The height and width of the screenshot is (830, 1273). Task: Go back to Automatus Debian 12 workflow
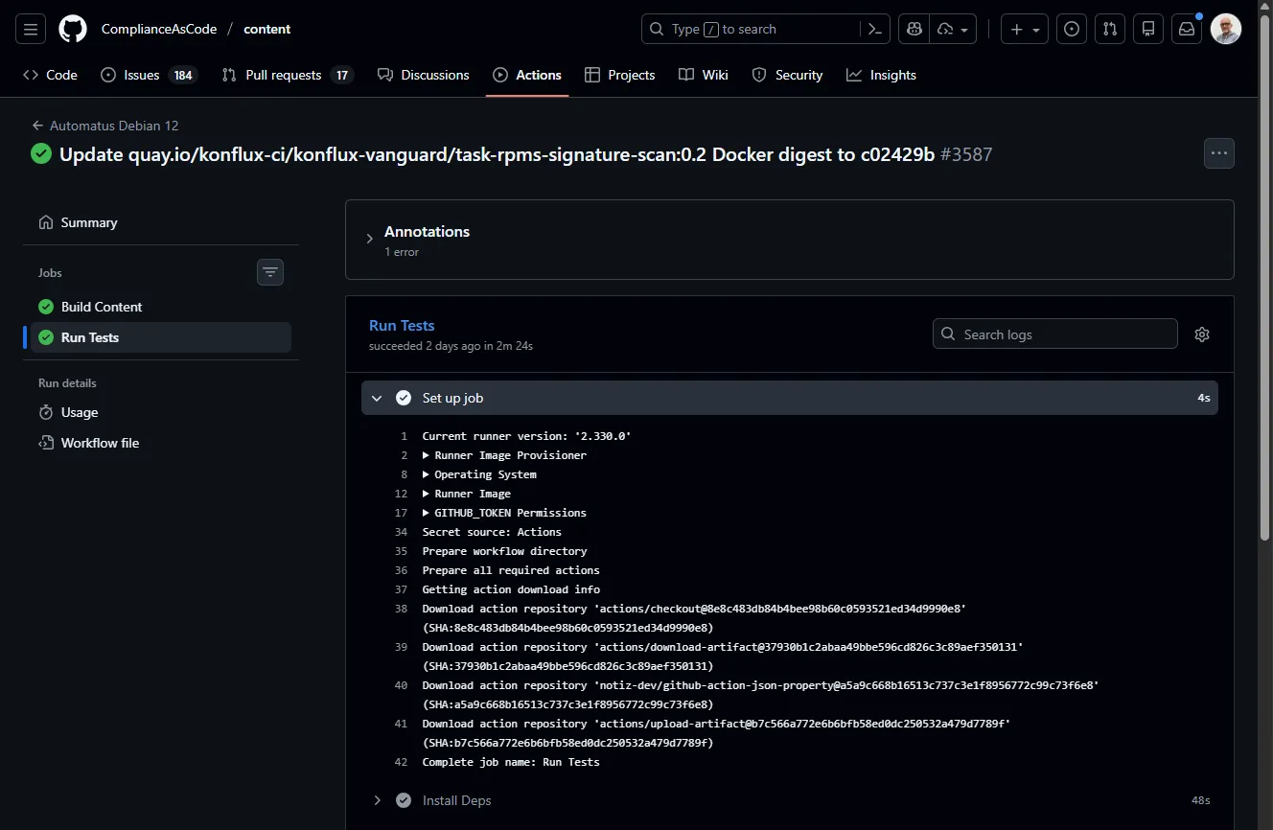(105, 126)
